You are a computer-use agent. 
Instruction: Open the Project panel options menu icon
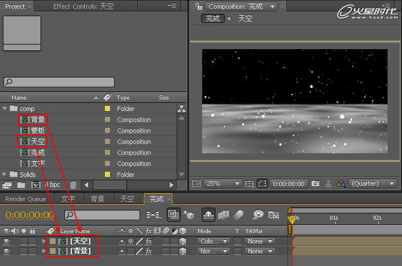pos(172,5)
